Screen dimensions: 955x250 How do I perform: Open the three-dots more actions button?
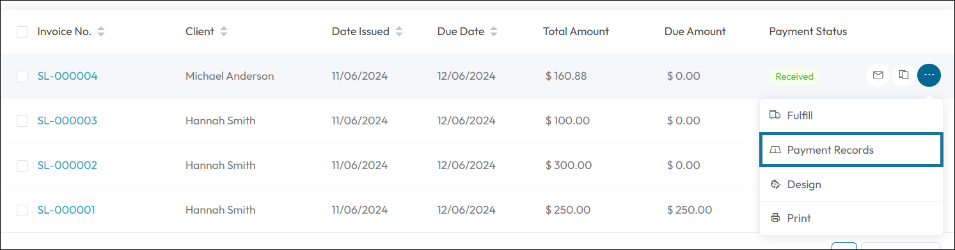[x=929, y=75]
